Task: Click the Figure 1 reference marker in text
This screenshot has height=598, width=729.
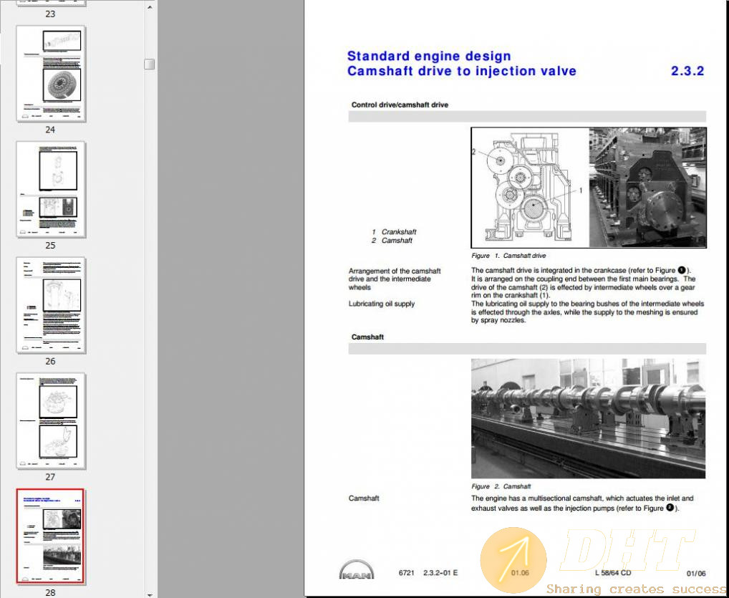Action: pos(682,270)
